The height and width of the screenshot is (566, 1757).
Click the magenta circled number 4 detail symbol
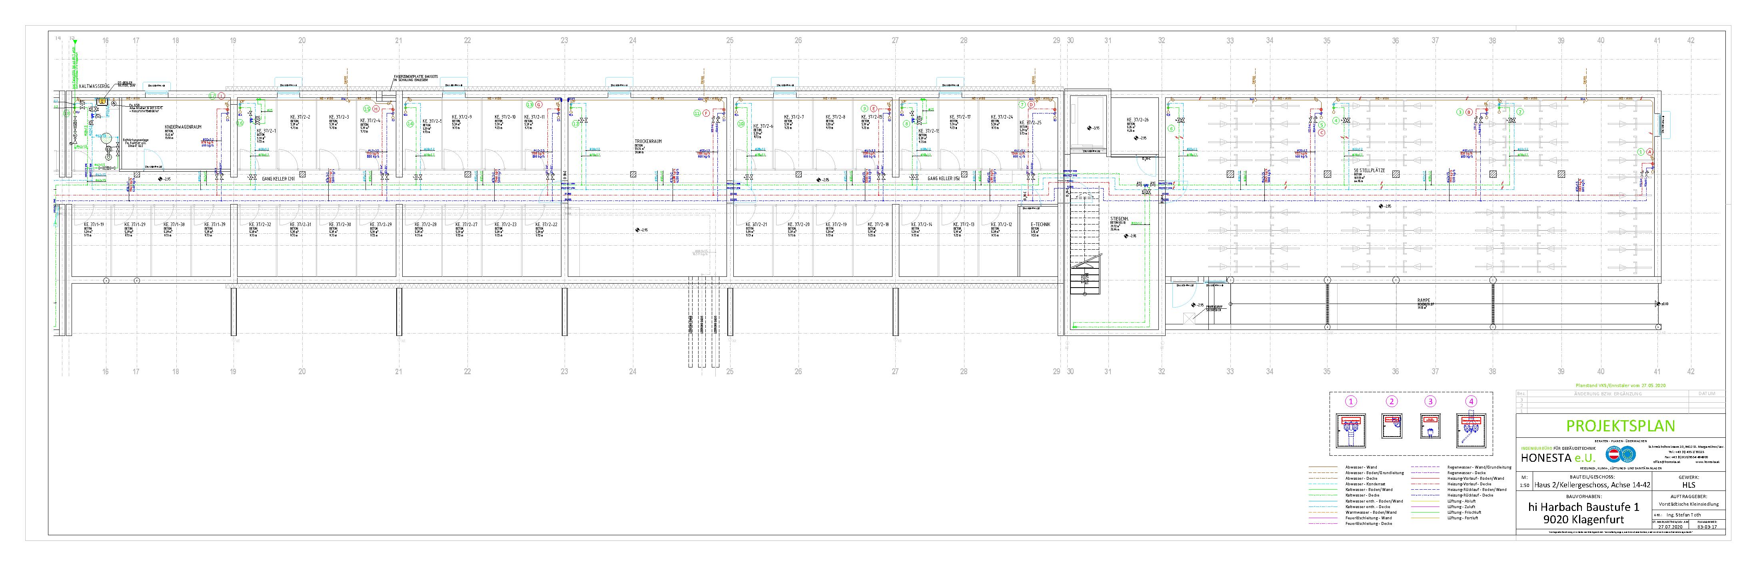click(1471, 401)
